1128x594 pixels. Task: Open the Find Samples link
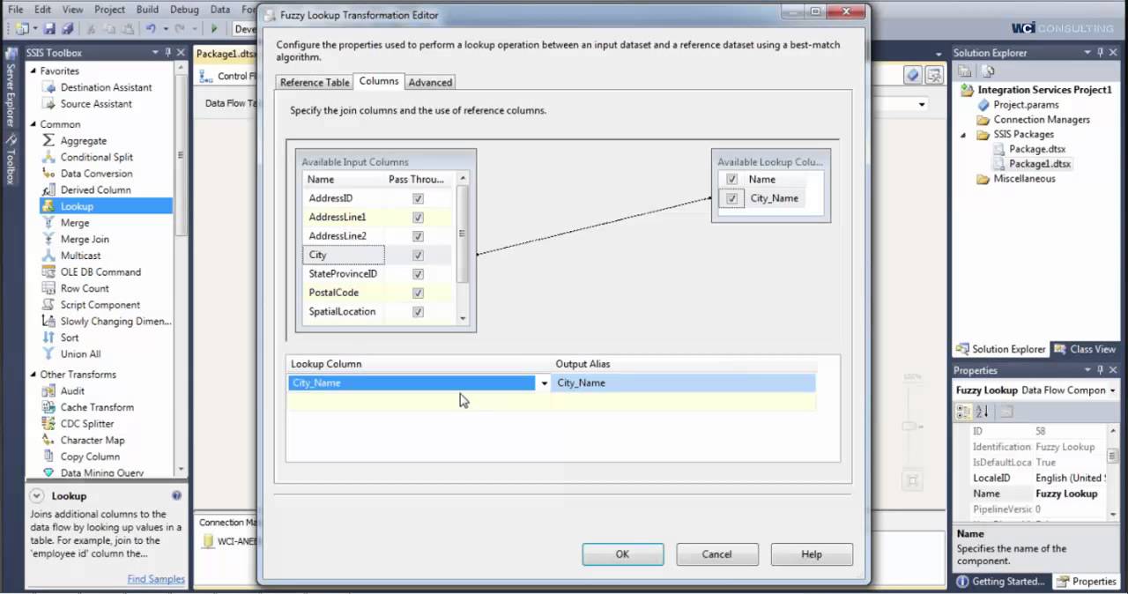click(x=156, y=579)
